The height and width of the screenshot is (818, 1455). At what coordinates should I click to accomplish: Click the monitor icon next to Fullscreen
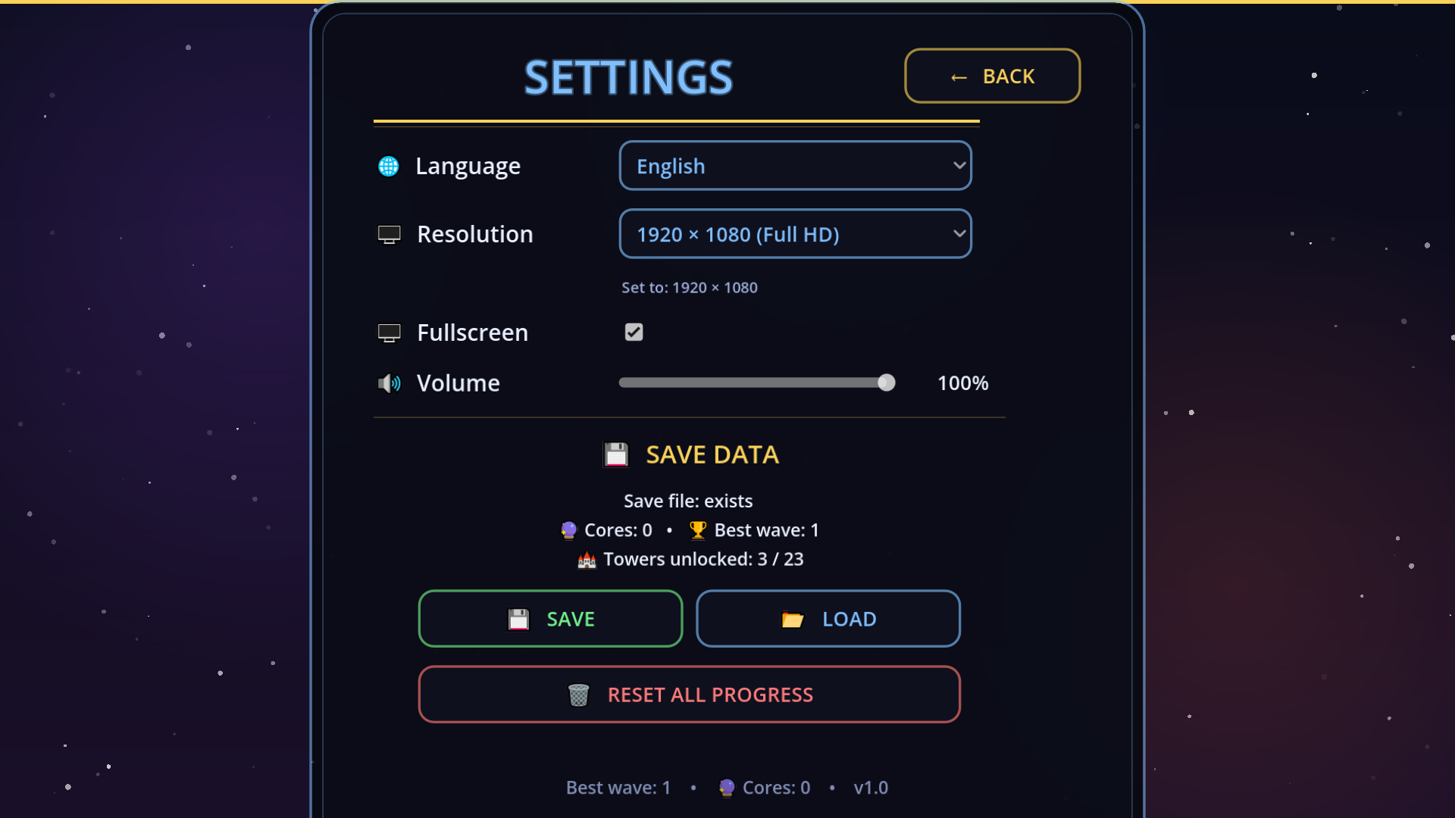390,333
